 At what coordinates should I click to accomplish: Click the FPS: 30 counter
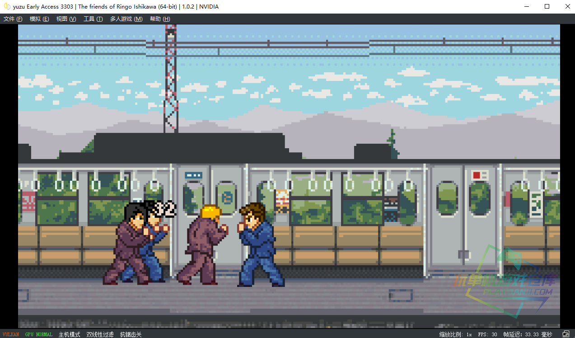point(487,334)
